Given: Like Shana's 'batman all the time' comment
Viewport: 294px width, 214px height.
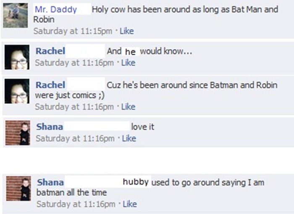Looking at the screenshot, I should 130,204.
